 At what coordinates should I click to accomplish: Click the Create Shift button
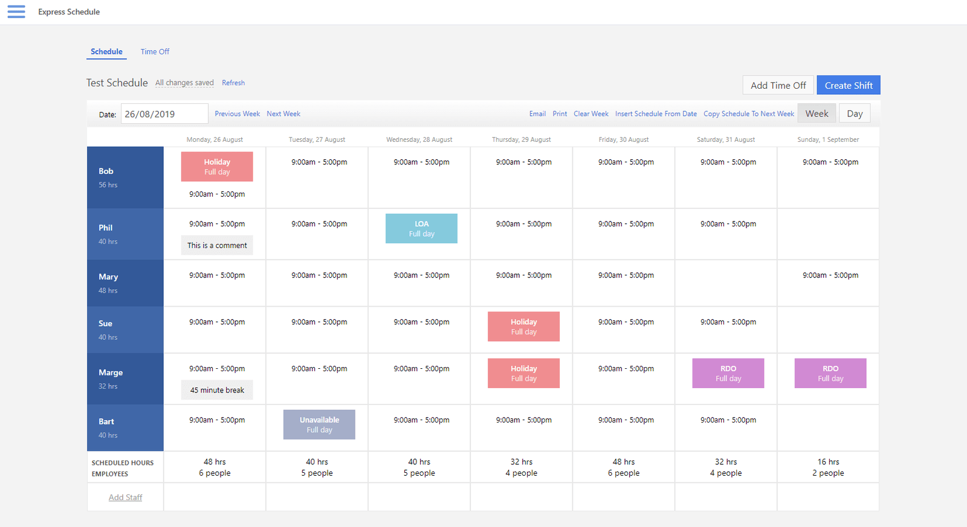pyautogui.click(x=848, y=85)
